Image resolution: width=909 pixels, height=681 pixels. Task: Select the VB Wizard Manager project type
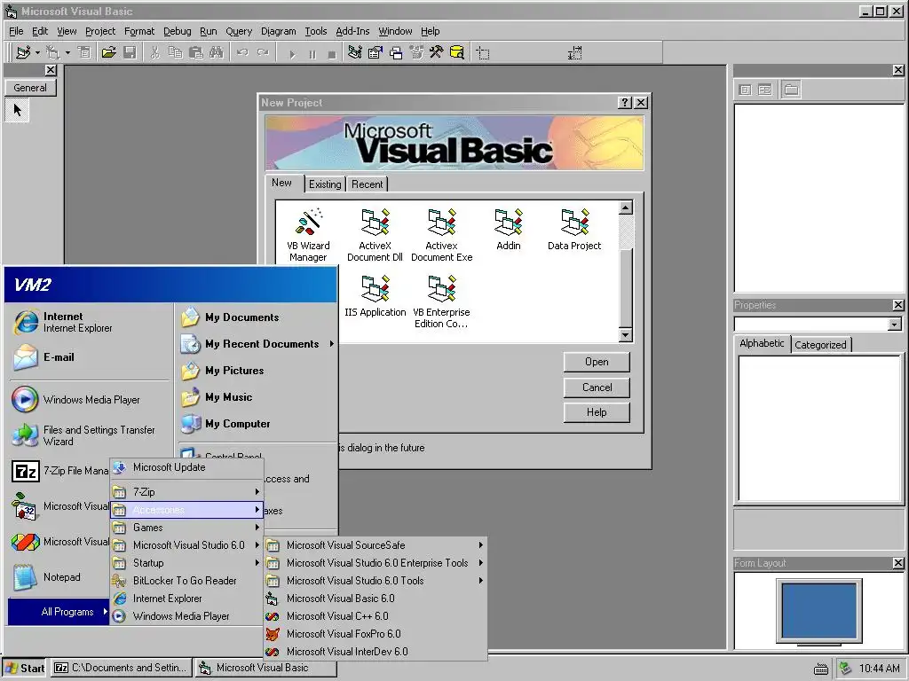coord(308,235)
